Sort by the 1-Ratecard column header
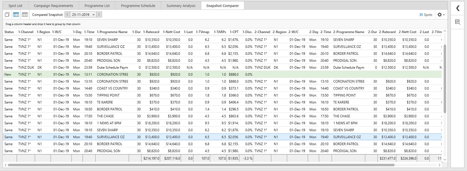Screen dimensions: 467x171 pos(151,32)
